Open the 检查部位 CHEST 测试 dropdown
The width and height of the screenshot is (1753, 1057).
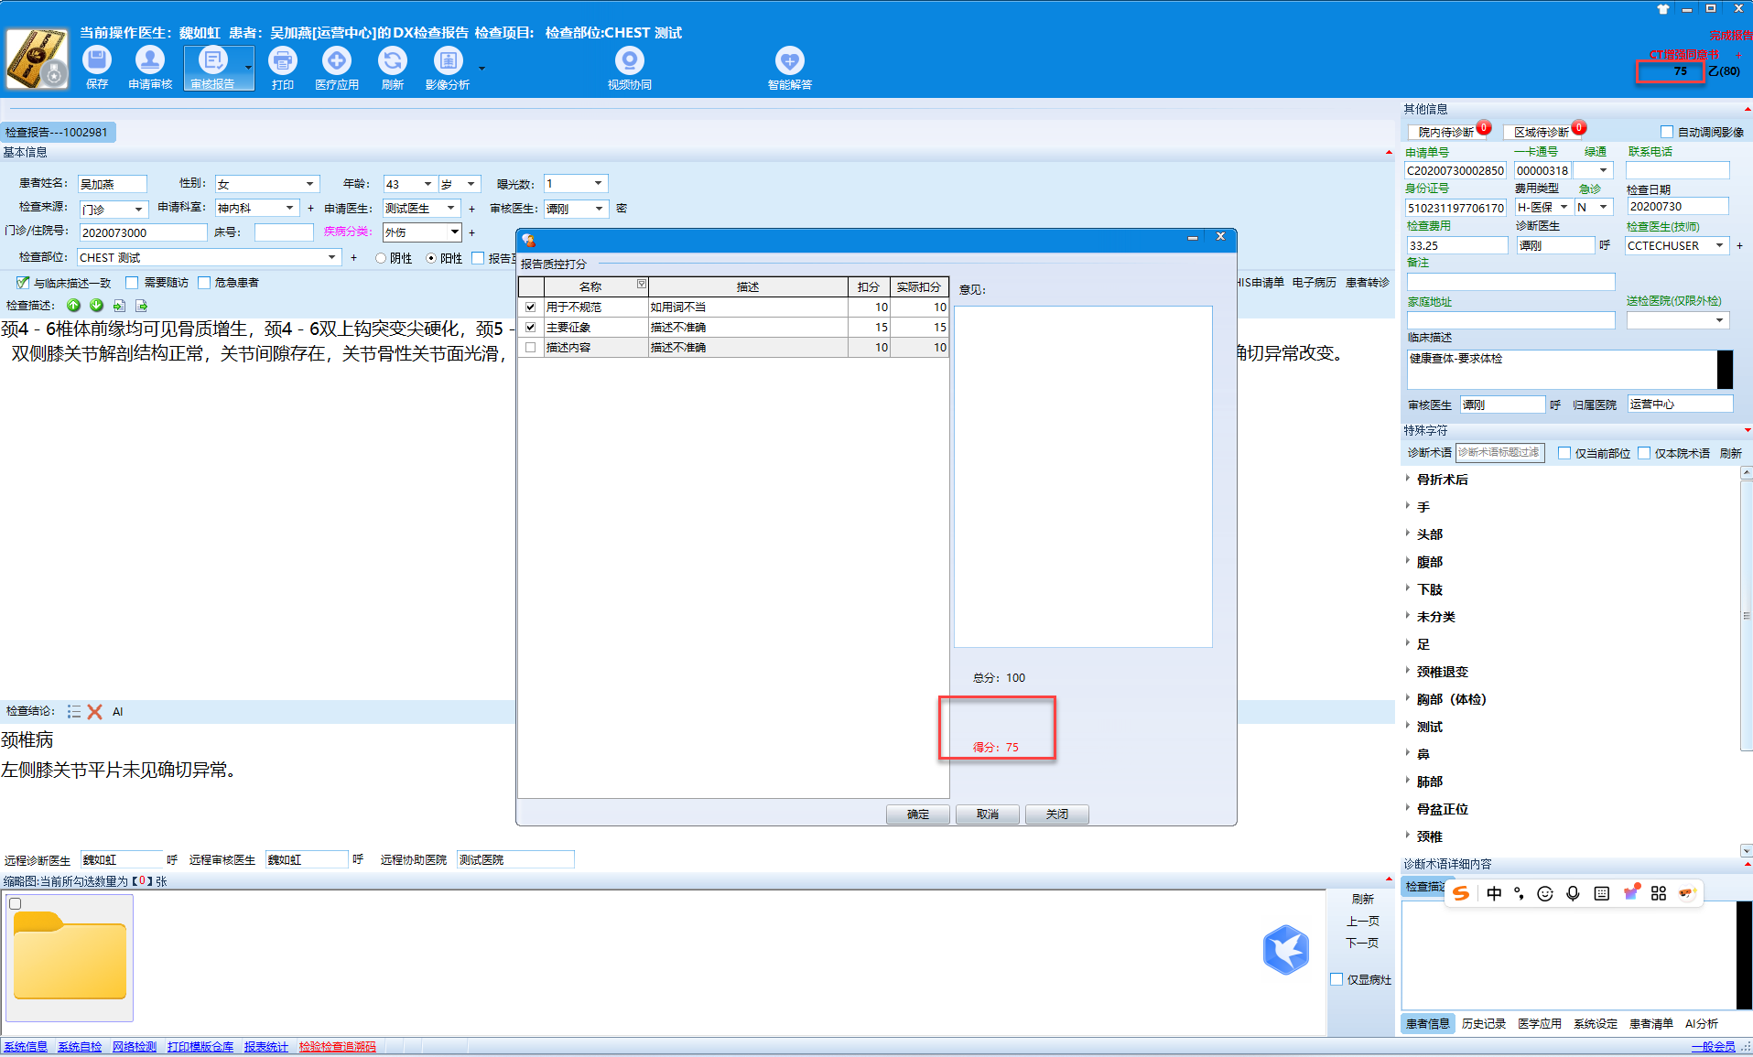[x=331, y=258]
